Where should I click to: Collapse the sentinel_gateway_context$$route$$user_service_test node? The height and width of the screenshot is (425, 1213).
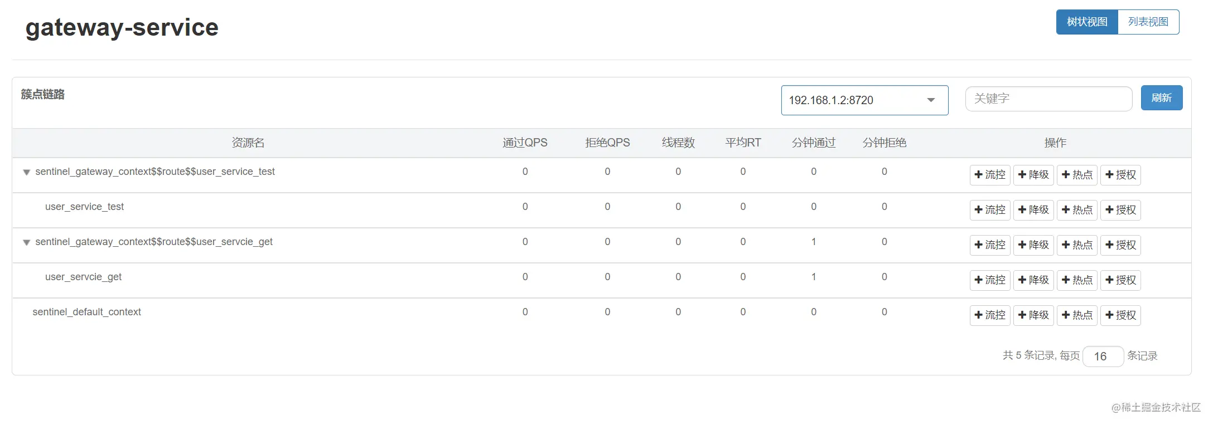pos(26,172)
